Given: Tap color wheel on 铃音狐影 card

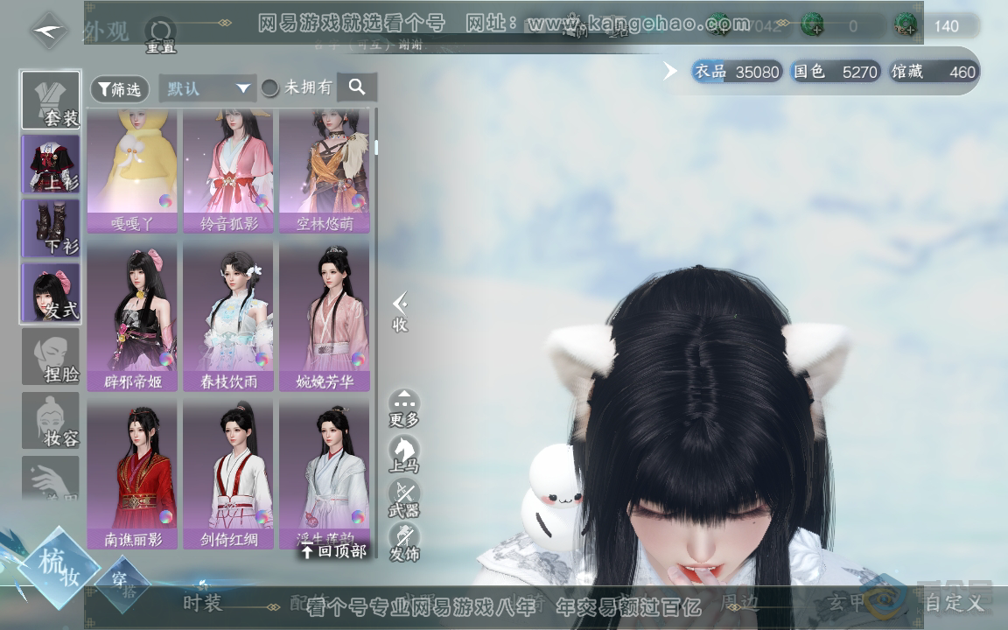Looking at the screenshot, I should 262,201.
